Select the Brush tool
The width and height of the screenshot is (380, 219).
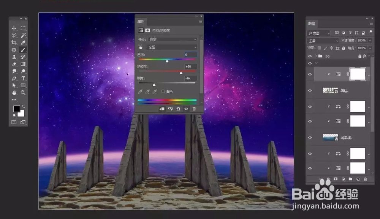[x=23, y=50]
